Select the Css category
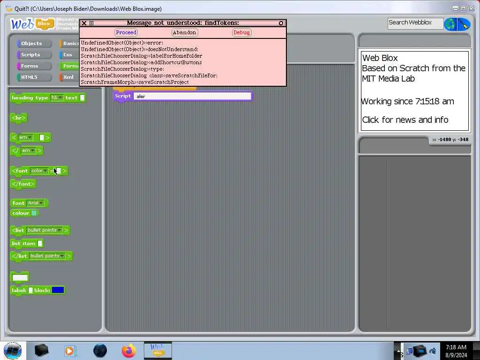 (69, 55)
